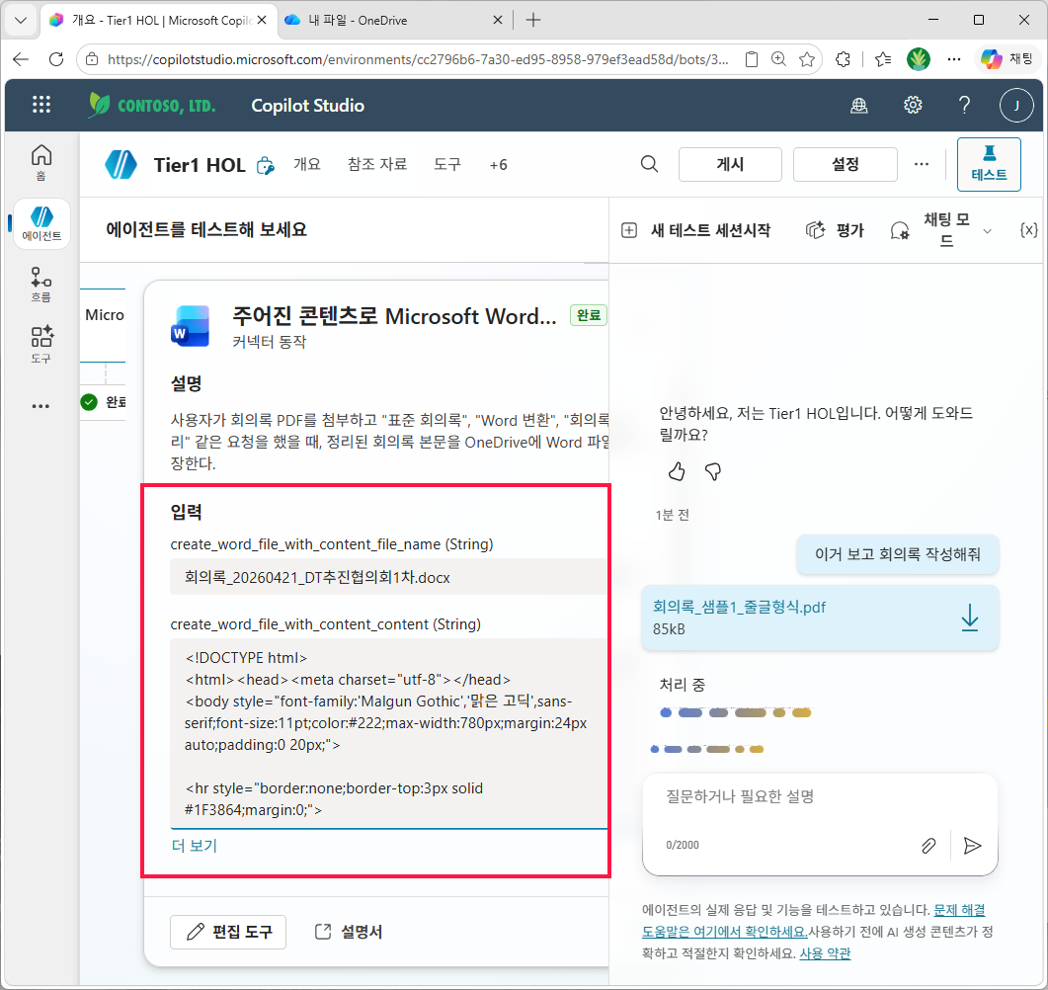Screen dimensions: 1048x990
Task: Click the 편집 도구 button
Action: tap(228, 932)
